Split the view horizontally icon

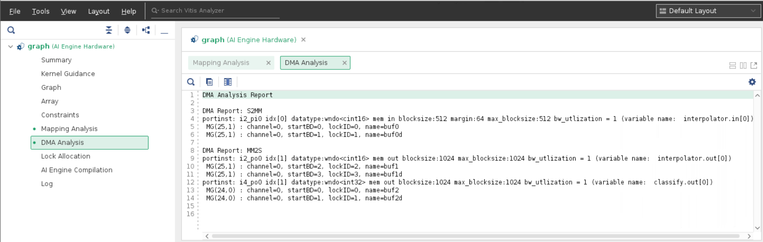coord(733,66)
